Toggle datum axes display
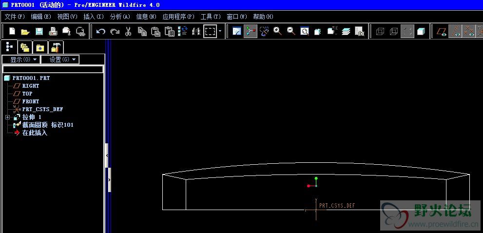483x233 pixels. [455, 31]
